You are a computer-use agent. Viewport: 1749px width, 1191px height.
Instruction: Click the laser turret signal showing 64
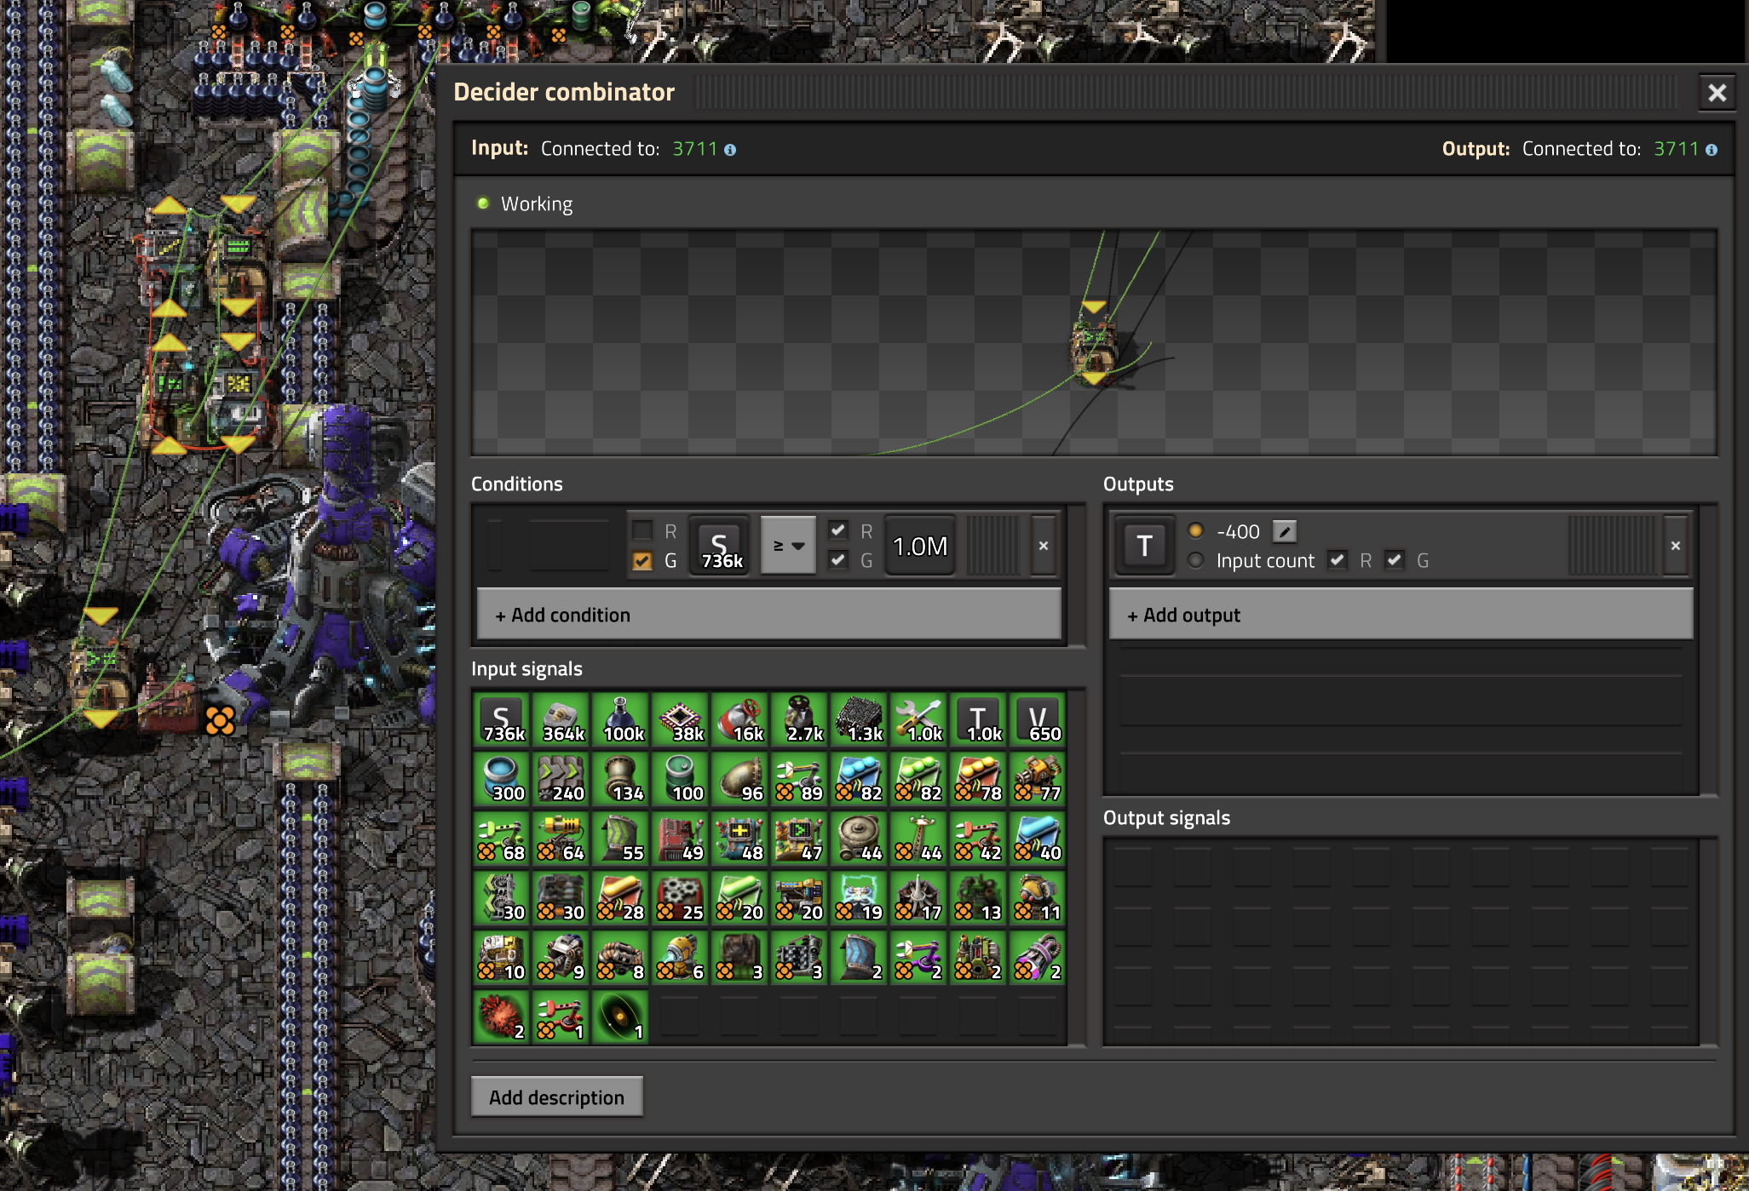pyautogui.click(x=561, y=839)
